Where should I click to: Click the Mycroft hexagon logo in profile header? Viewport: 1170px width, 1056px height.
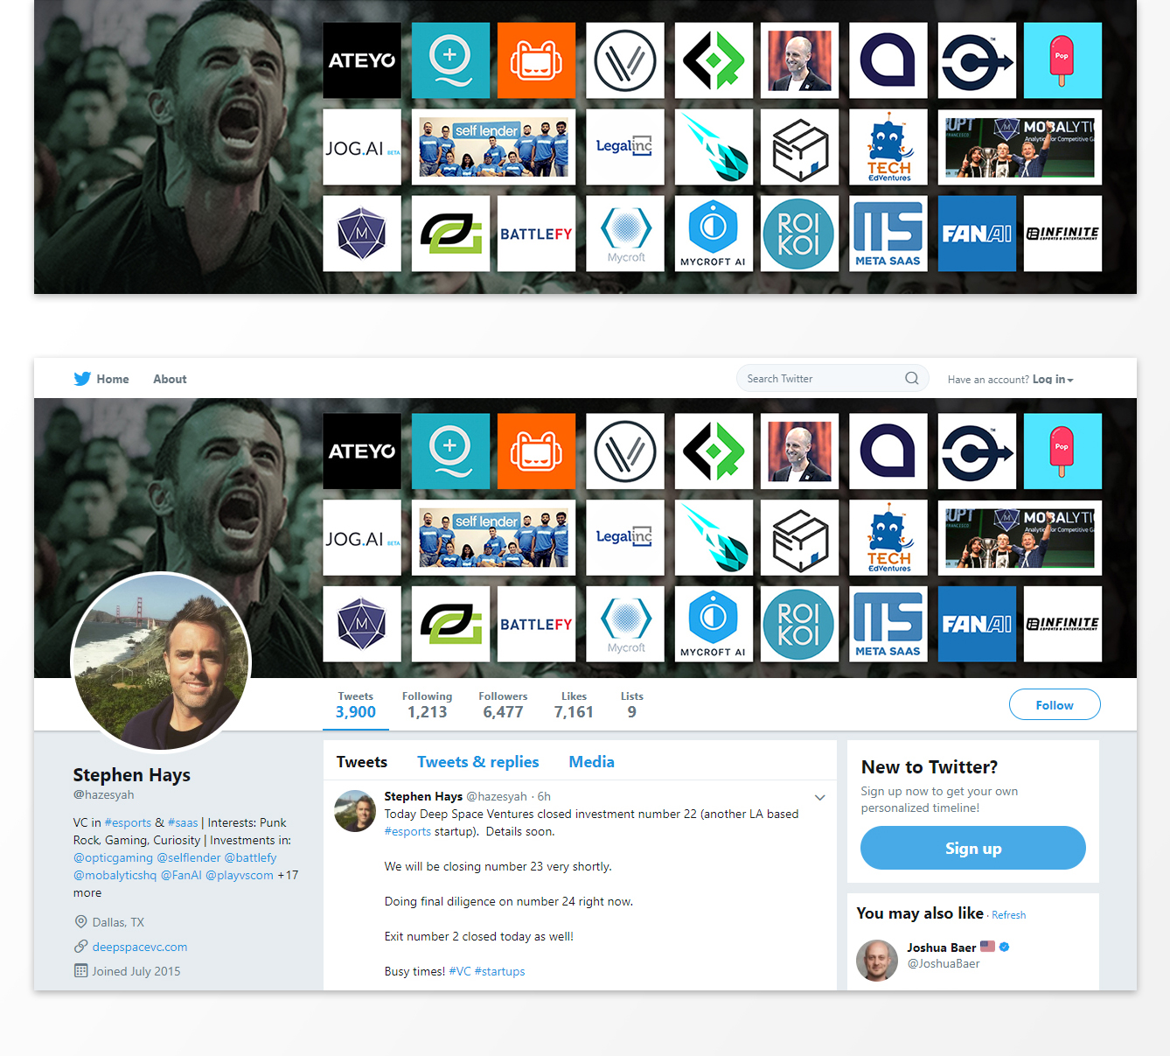tap(624, 624)
